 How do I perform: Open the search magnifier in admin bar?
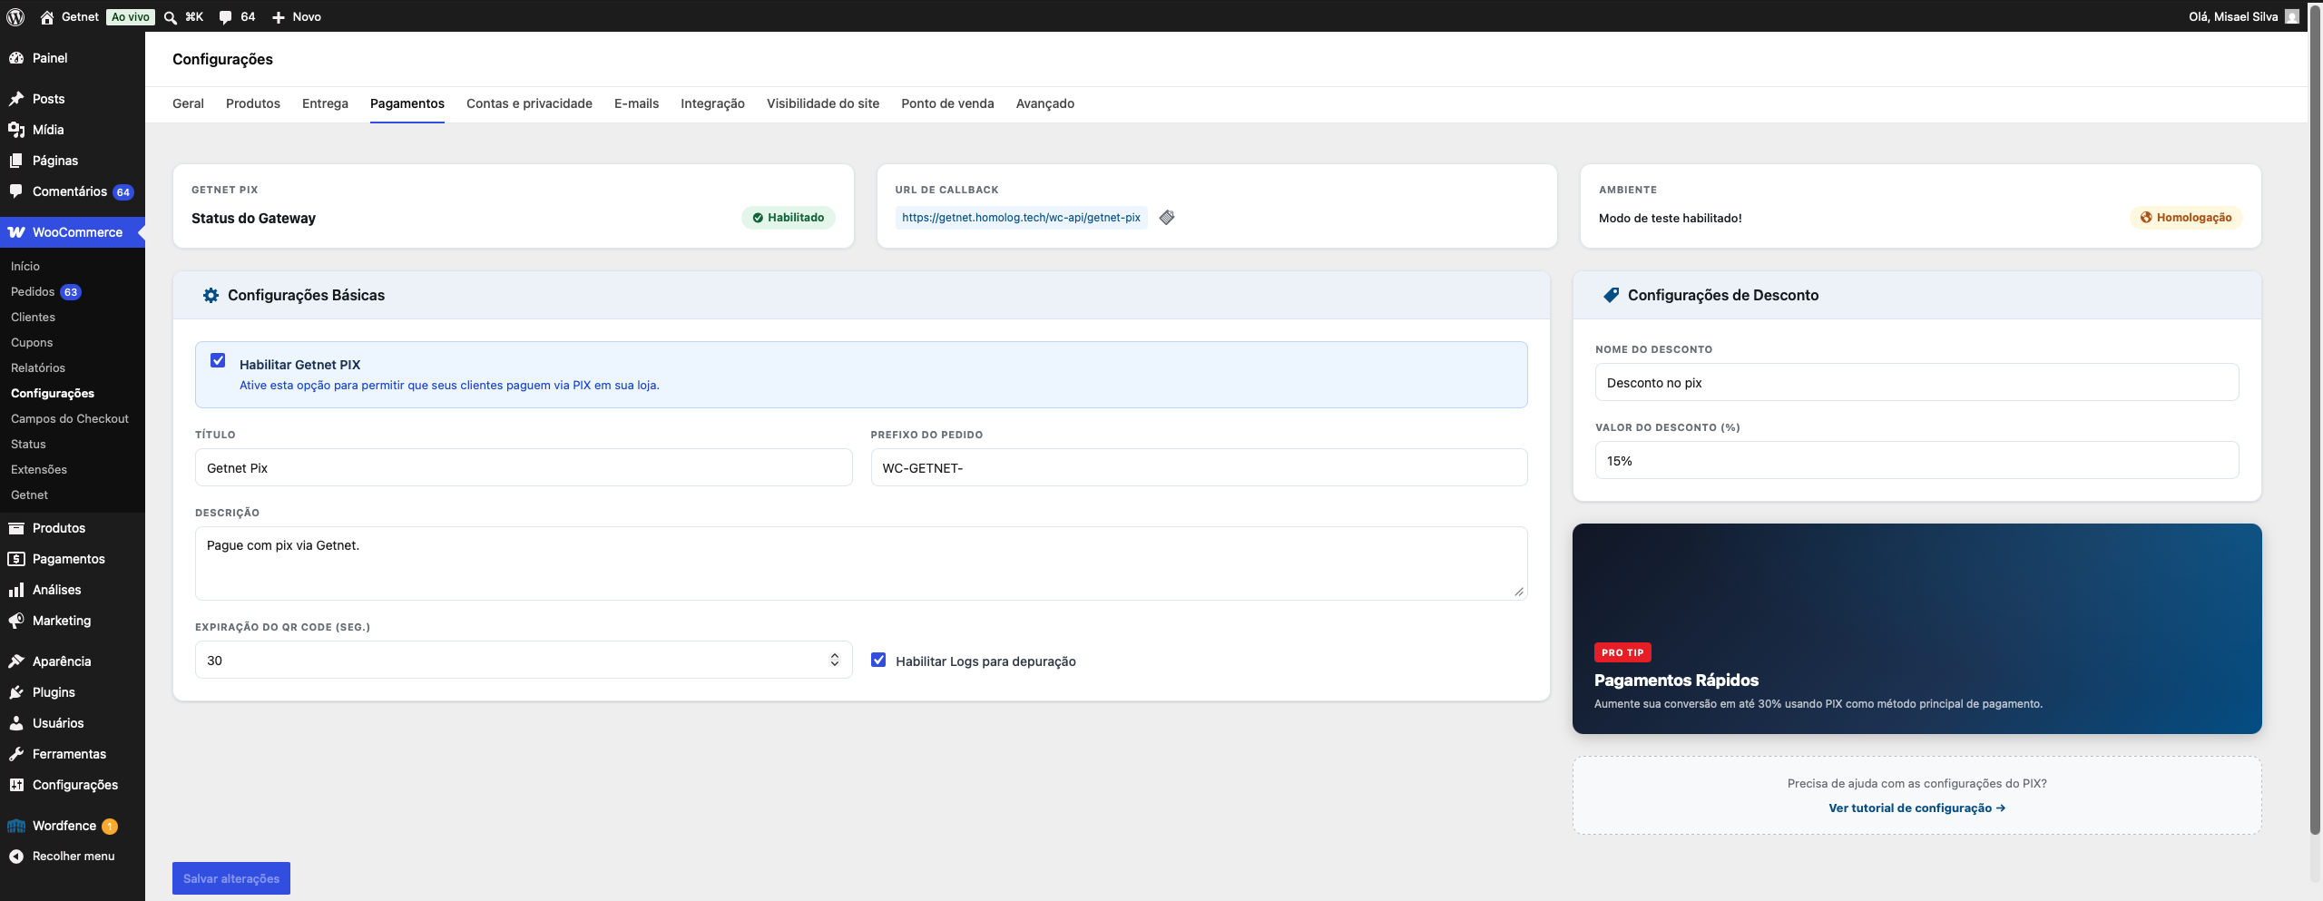coord(170,17)
